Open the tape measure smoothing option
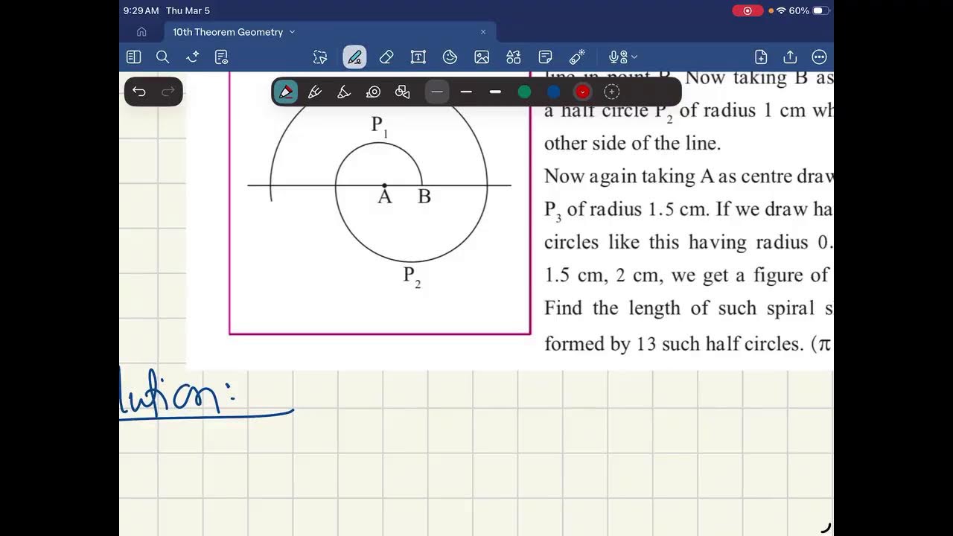The width and height of the screenshot is (953, 536). click(x=373, y=92)
